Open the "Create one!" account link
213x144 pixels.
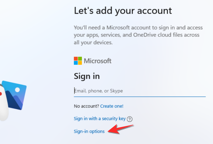click(112, 106)
